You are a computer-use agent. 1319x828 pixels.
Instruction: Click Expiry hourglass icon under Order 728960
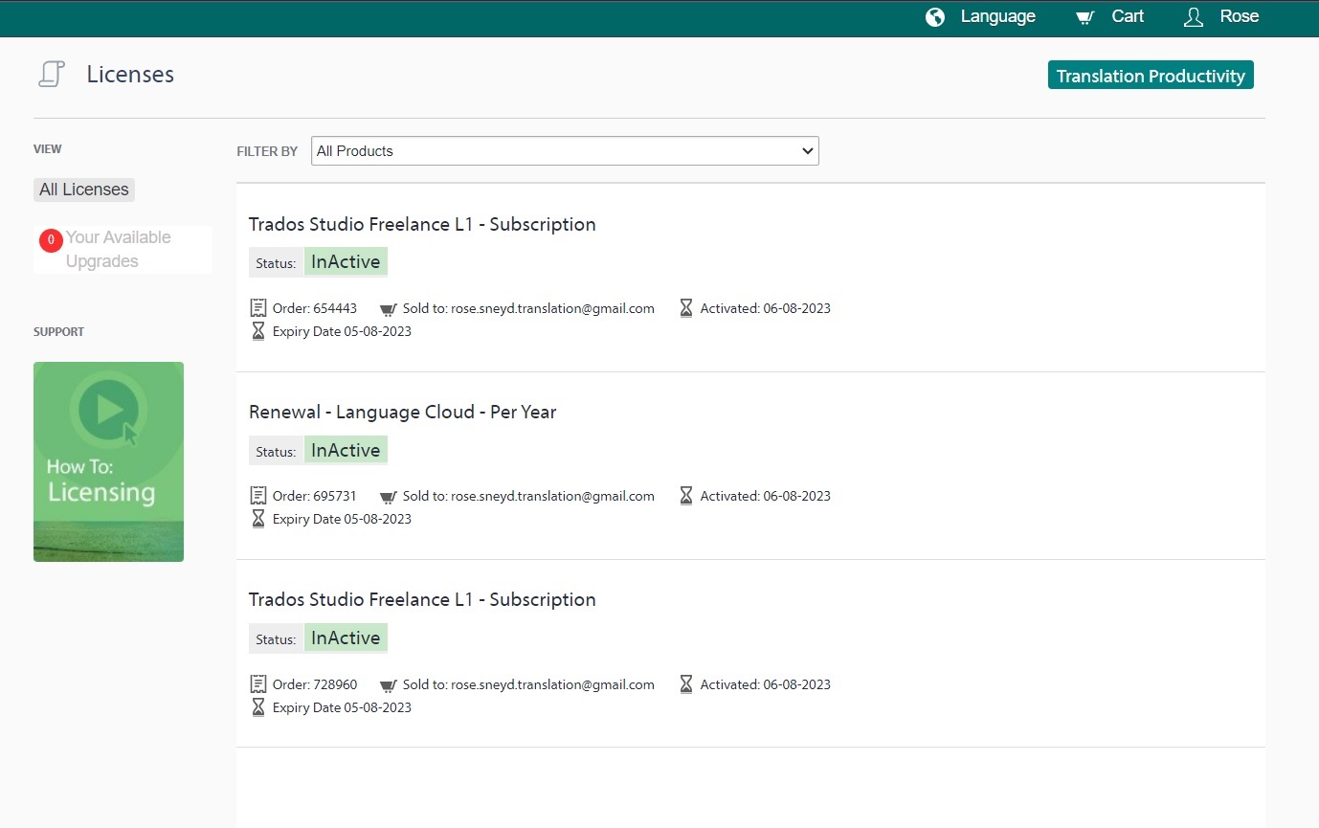257,707
